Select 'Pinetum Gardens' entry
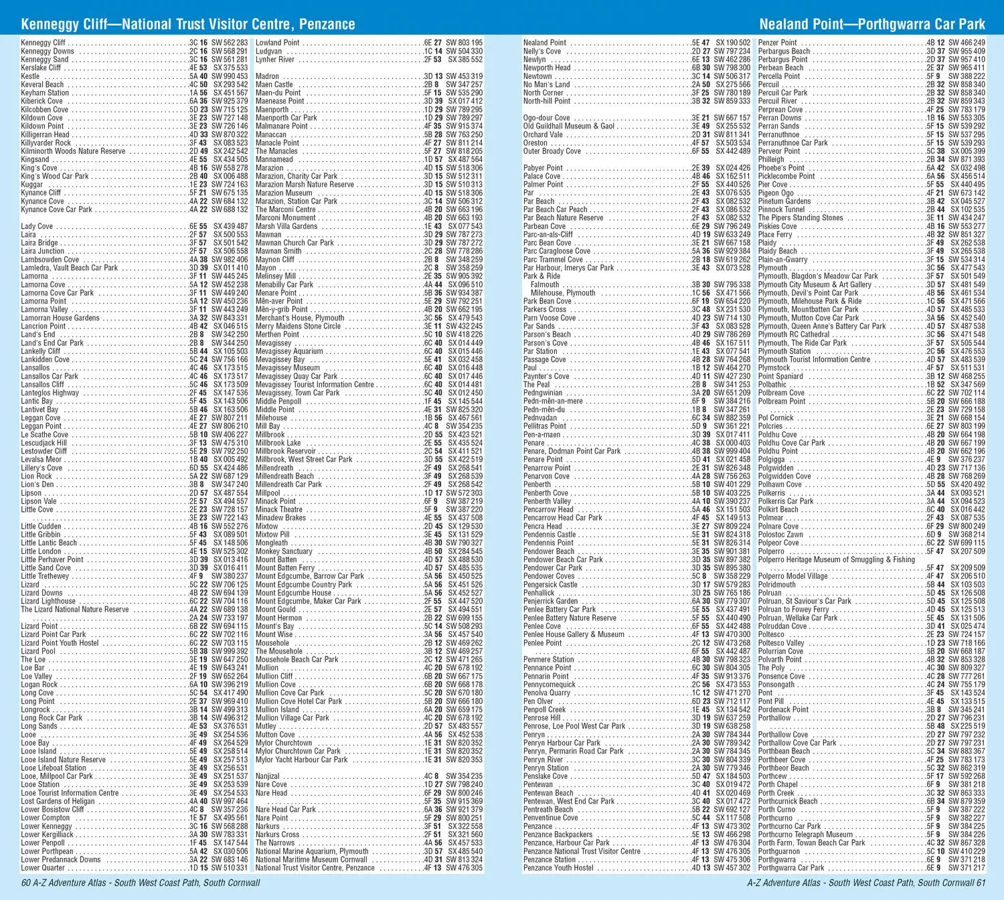The width and height of the screenshot is (1004, 900). point(871,201)
